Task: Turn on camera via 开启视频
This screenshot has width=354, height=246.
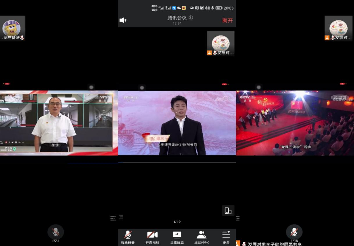Action: (152, 237)
